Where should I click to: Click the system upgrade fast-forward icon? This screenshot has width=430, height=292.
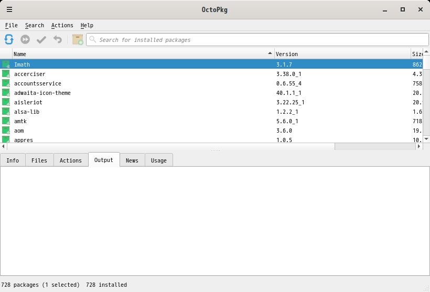(25, 39)
